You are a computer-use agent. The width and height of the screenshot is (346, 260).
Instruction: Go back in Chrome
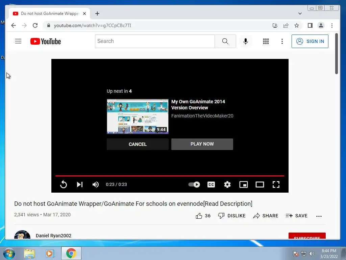coord(14,25)
